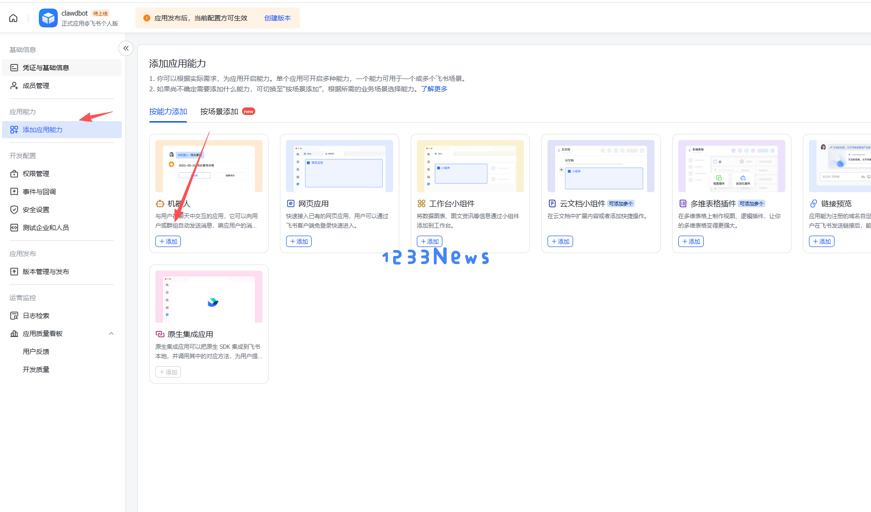Select the clawdbot app icon
The height and width of the screenshot is (512, 871).
pos(48,18)
